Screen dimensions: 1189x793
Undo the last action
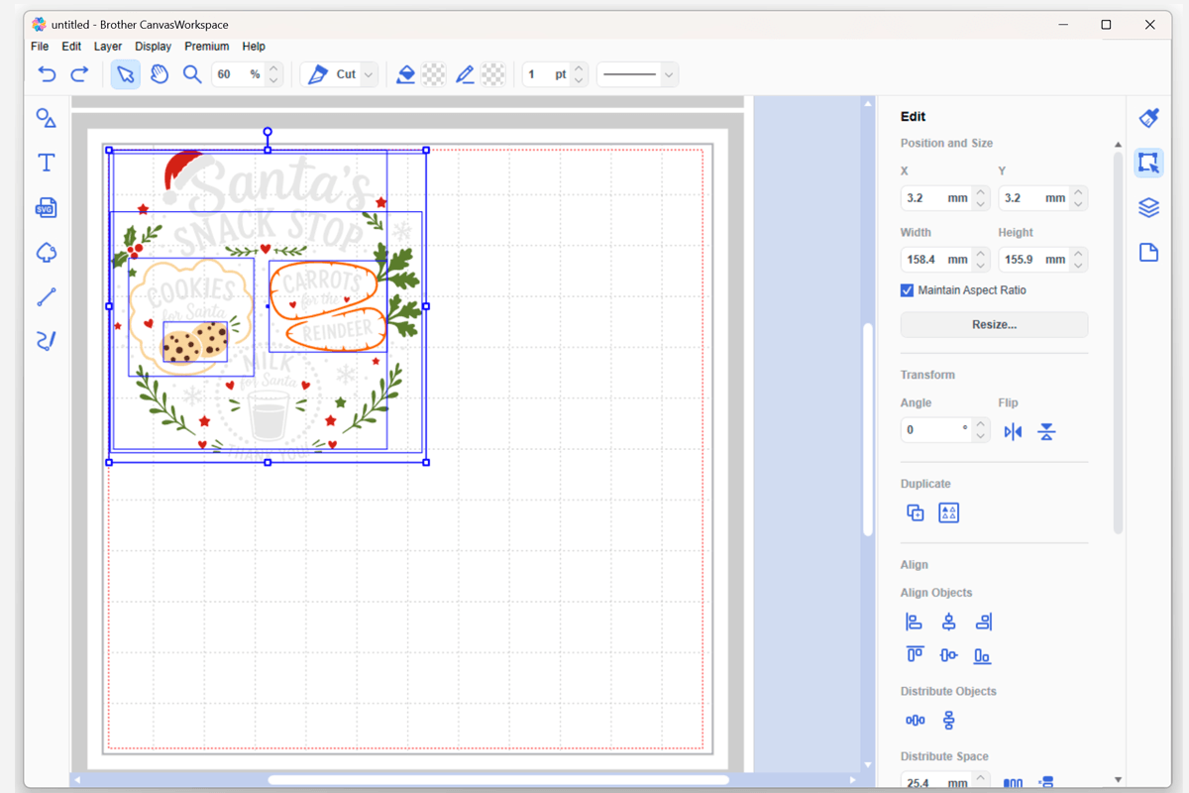pyautogui.click(x=47, y=74)
